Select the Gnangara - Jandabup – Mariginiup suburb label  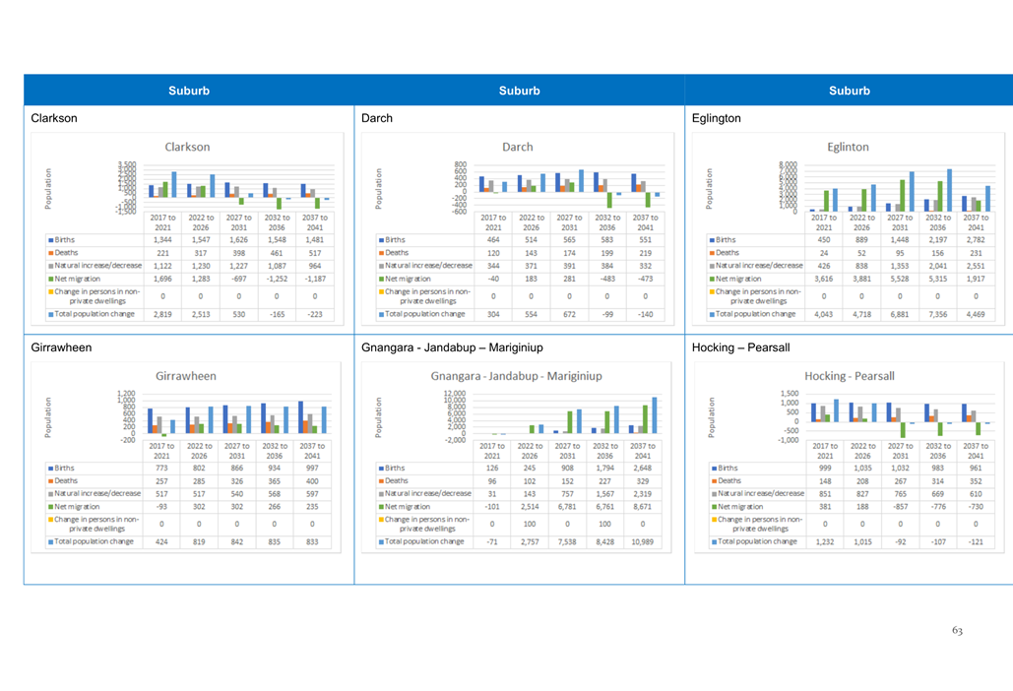452,347
